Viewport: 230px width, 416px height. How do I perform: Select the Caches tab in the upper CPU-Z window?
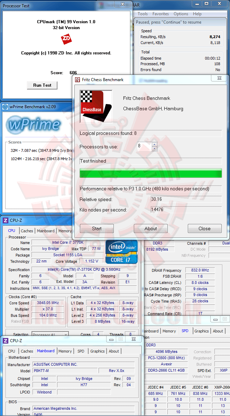27,231
